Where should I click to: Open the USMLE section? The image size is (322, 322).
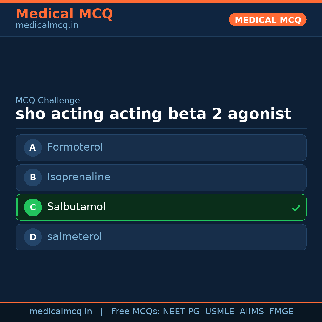220,311
